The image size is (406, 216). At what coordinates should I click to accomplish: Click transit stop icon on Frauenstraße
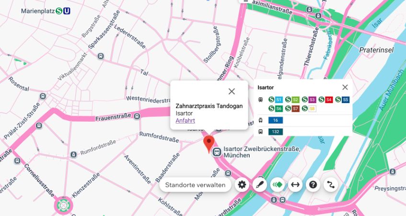point(137,116)
